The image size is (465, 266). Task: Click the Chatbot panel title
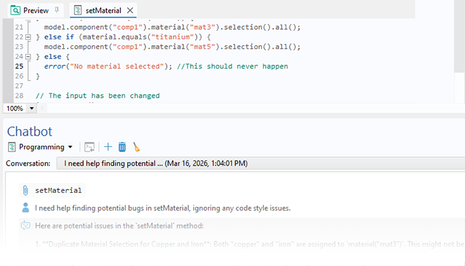pos(30,132)
